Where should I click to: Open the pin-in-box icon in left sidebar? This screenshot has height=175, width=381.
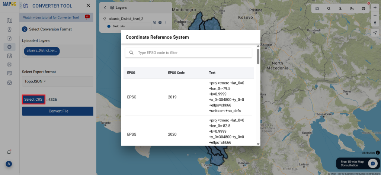(x=9, y=82)
